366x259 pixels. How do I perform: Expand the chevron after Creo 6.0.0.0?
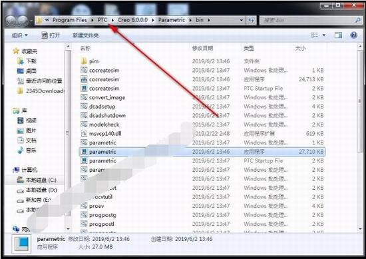pyautogui.click(x=153, y=21)
